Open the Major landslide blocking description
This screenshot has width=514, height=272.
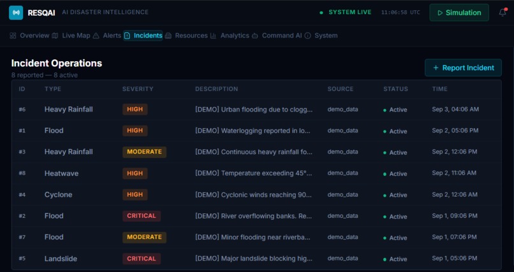[253, 259]
